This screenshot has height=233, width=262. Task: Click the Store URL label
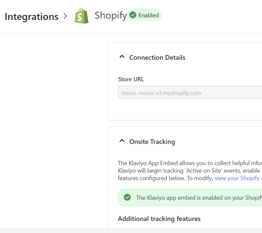pyautogui.click(x=131, y=79)
